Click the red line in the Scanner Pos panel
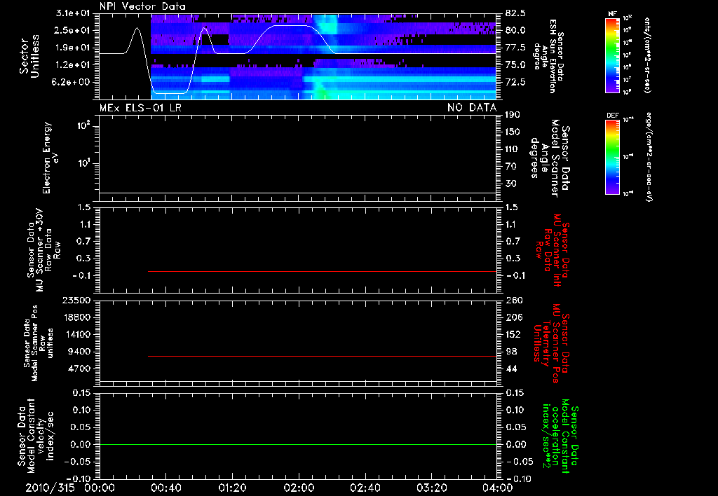The width and height of the screenshot is (718, 496). [x=322, y=356]
